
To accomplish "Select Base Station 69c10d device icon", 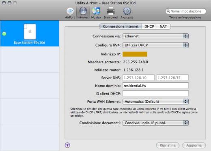I will [30, 32].
